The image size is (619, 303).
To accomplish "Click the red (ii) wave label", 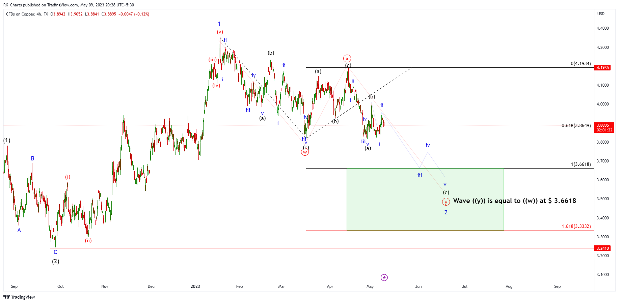I will (88, 240).
